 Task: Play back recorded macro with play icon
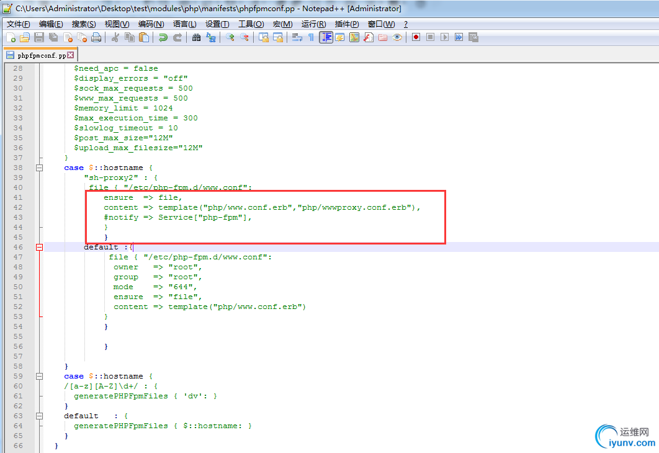click(444, 37)
